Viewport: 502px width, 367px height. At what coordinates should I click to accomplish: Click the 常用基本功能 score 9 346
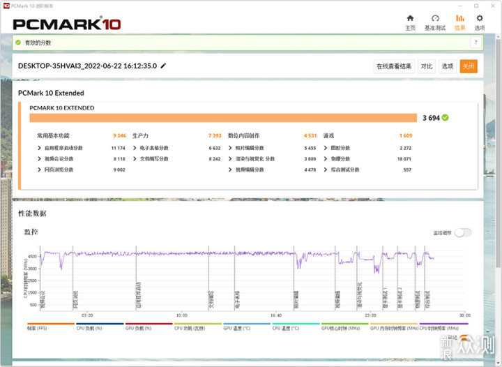click(x=119, y=135)
